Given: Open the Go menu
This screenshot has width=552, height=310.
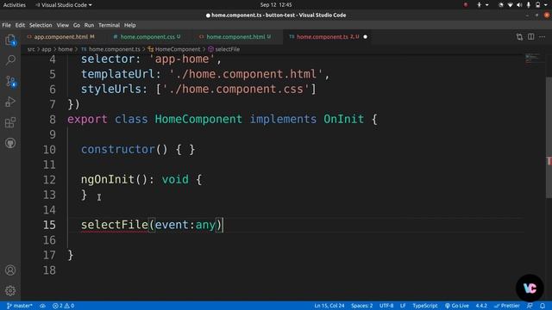Looking at the screenshot, I should click(x=77, y=25).
